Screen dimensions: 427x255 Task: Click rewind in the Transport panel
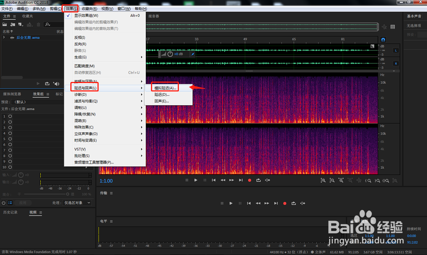point(258,203)
